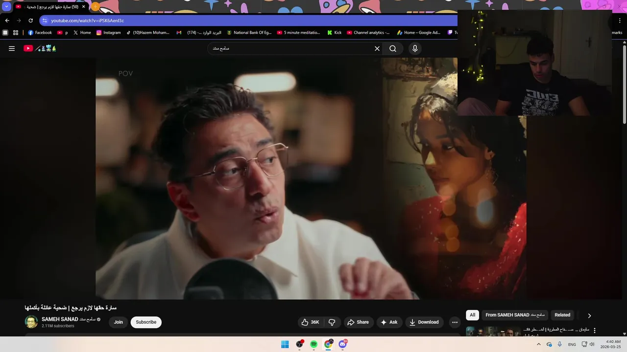The height and width of the screenshot is (352, 627).
Task: Select the All filter chip
Action: pyautogui.click(x=472, y=315)
